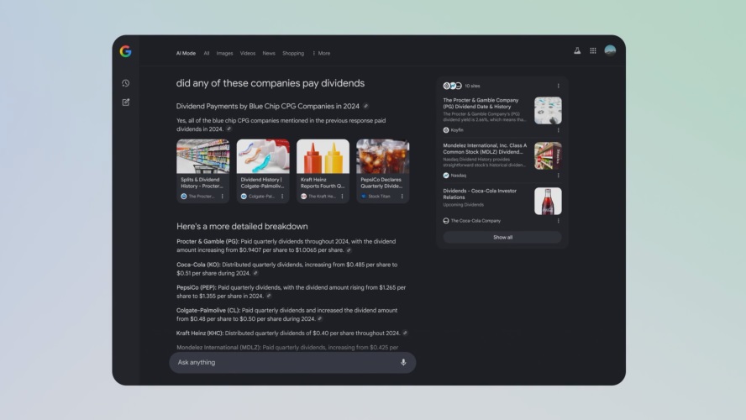Click Mondelez snacks aisle thumbnail in sources
Screen dimensions: 746x420
point(548,156)
